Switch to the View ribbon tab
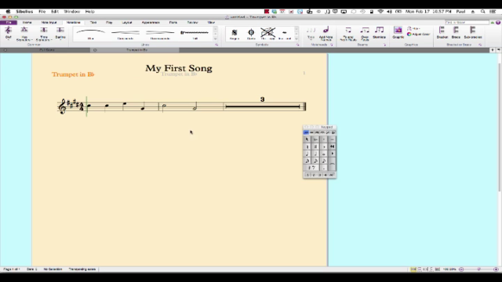This screenshot has width=502, height=282. point(211,23)
